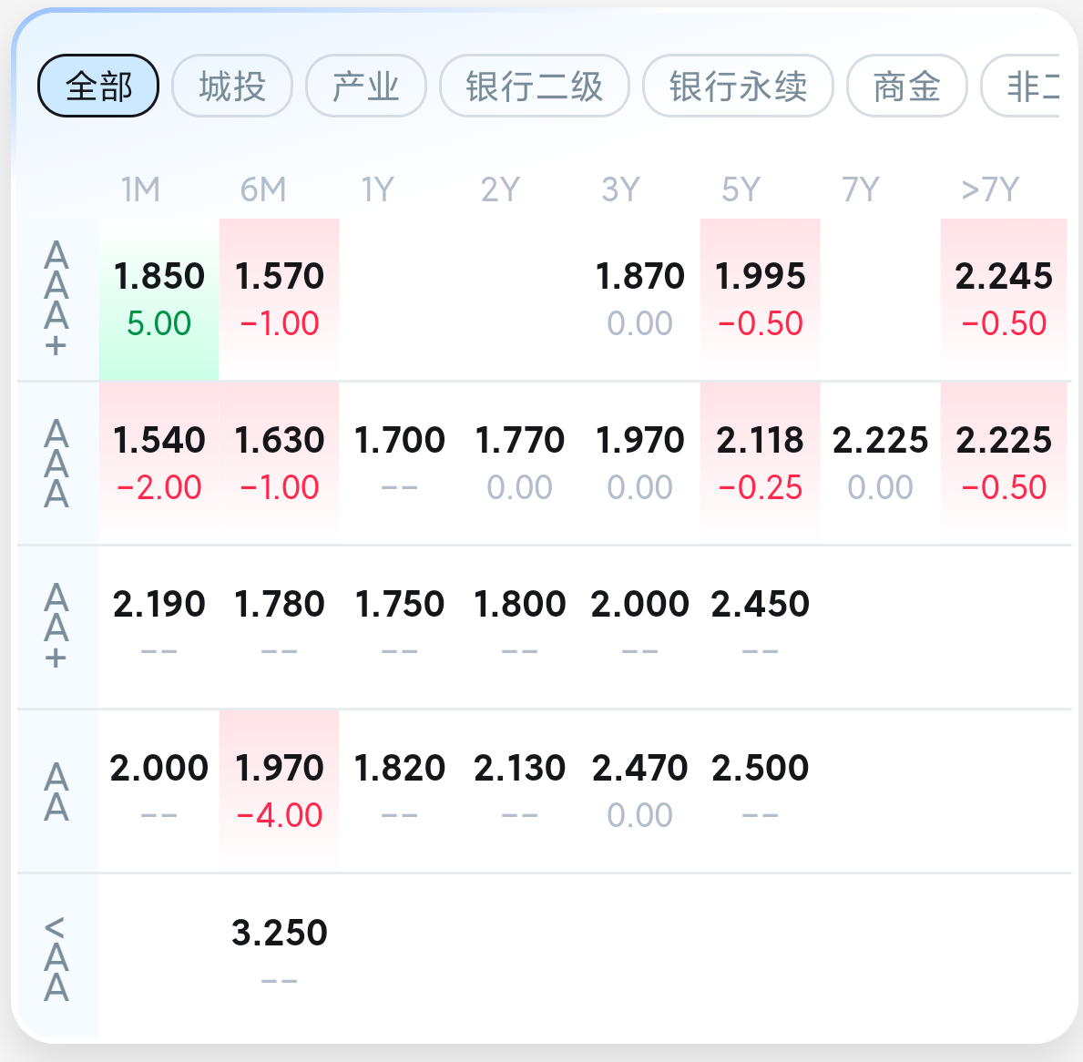
Task: Open AA 6M cell showing 1.970
Action: point(279,791)
